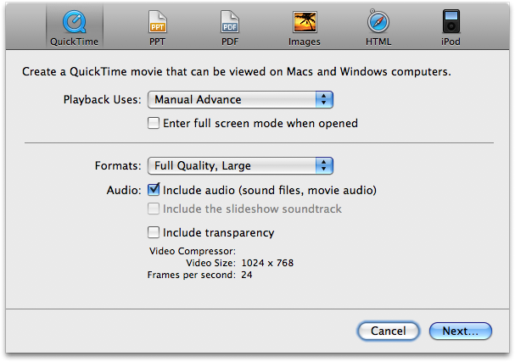The image size is (515, 362).
Task: Click the Images tab label text
Action: click(305, 41)
